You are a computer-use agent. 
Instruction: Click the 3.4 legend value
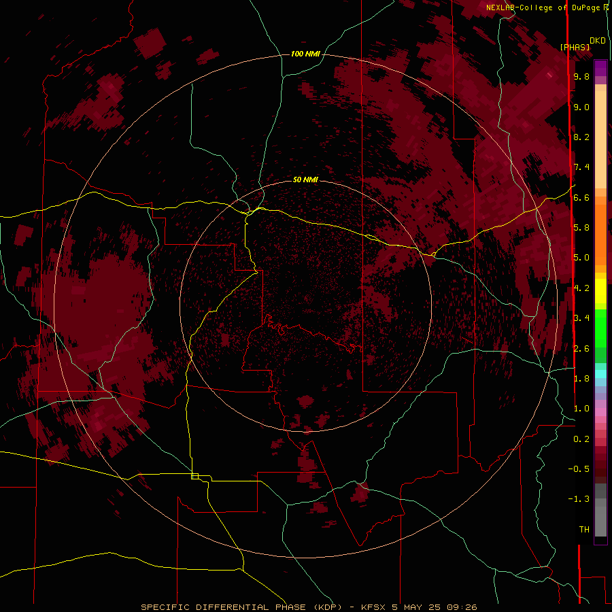tap(581, 318)
